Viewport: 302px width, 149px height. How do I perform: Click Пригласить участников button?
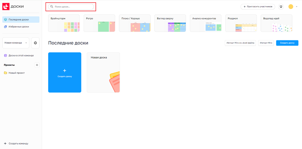pos(258,7)
